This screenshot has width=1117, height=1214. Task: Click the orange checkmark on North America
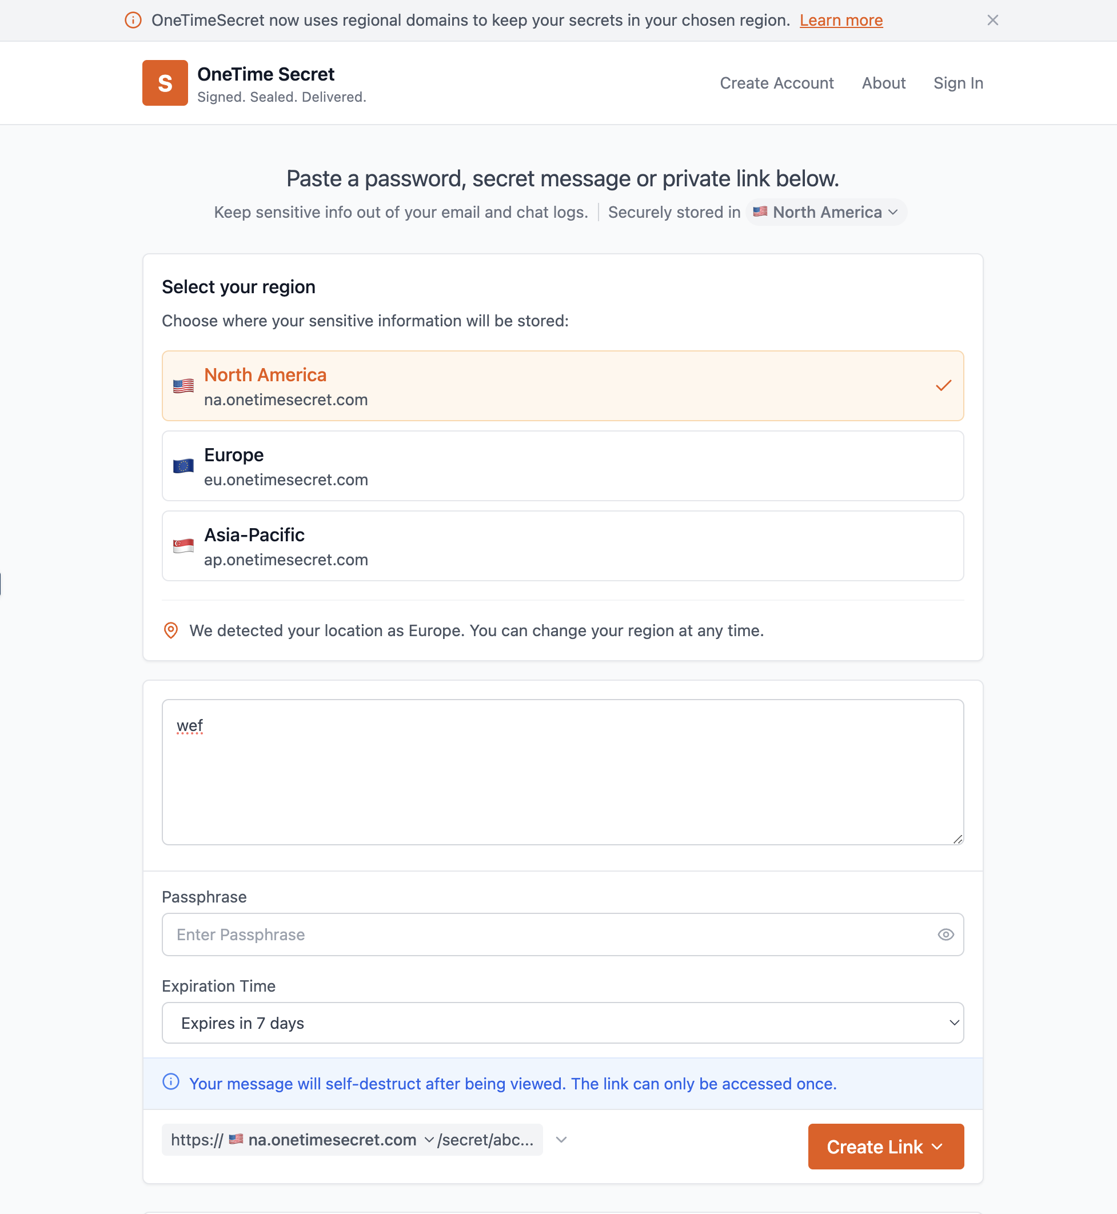(943, 386)
